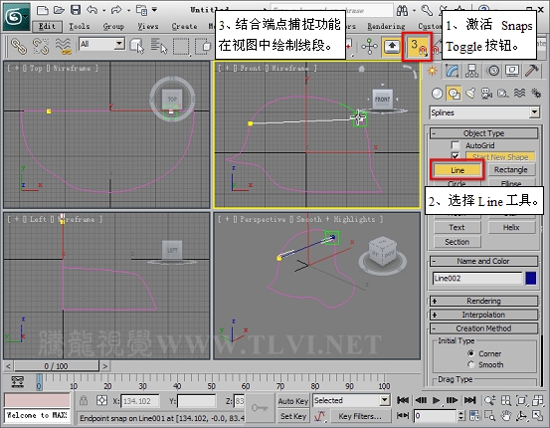This screenshot has height=428, width=550.
Task: Click the Key Filters... button
Action: [x=360, y=416]
